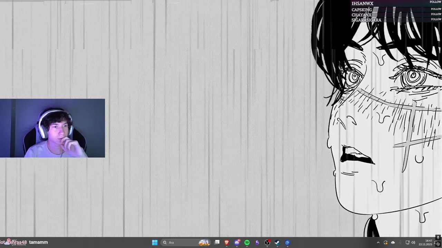Open Steam from the taskbar
This screenshot has width=442, height=248.
click(x=277, y=242)
